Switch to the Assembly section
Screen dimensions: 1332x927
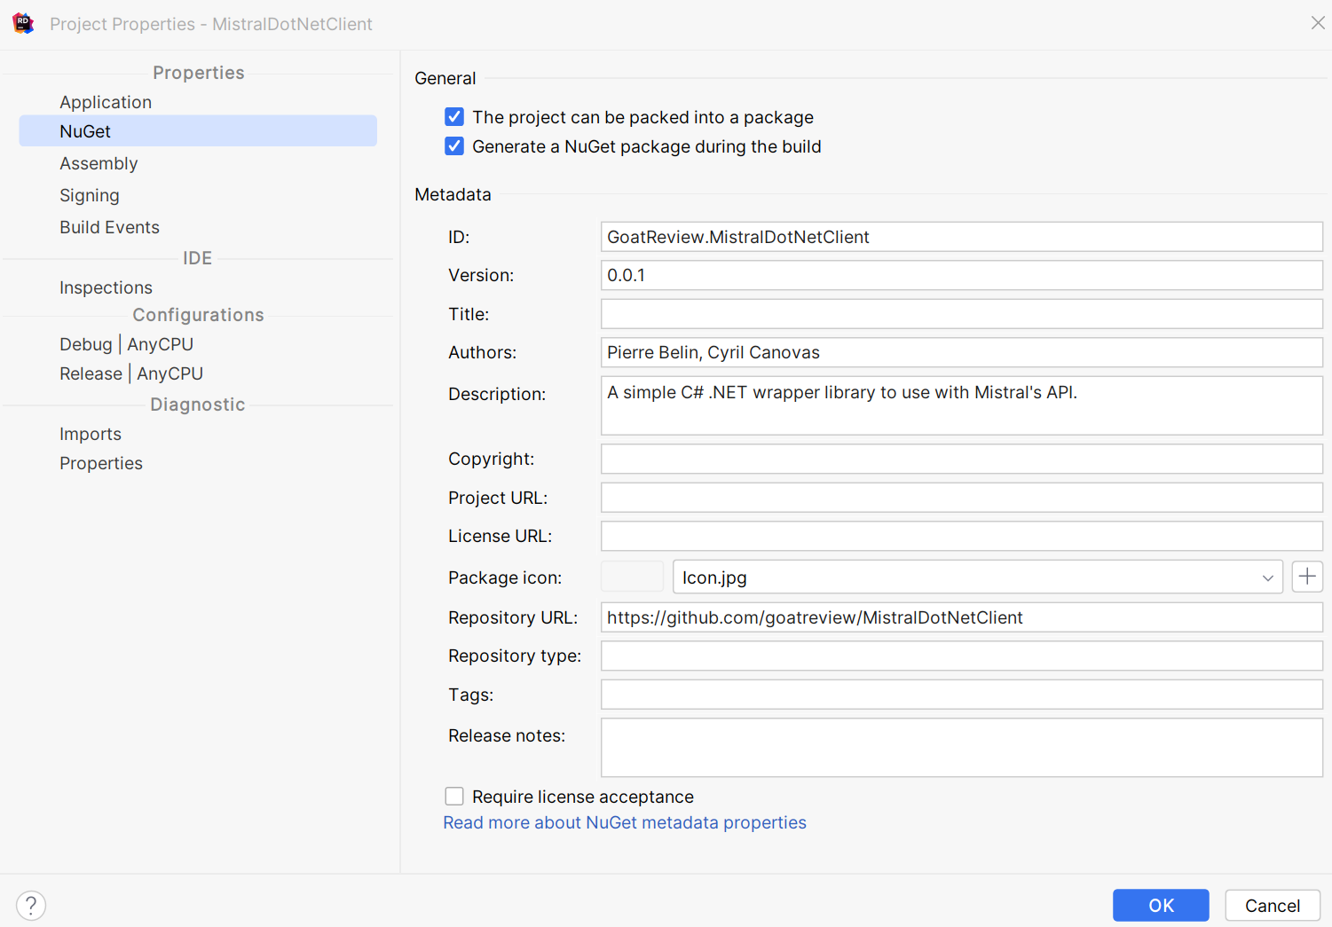(99, 163)
